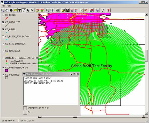
Task: Toggle the CO_RAILROADS layer checkbox
Action: (3, 51)
